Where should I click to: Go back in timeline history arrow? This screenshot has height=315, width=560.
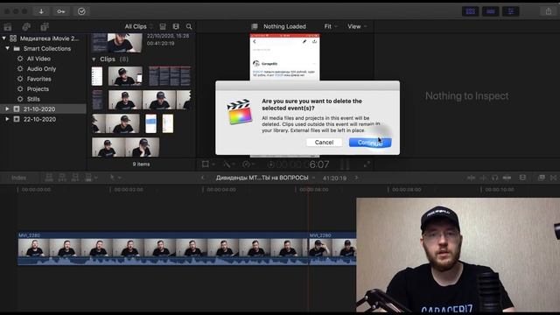click(x=203, y=178)
